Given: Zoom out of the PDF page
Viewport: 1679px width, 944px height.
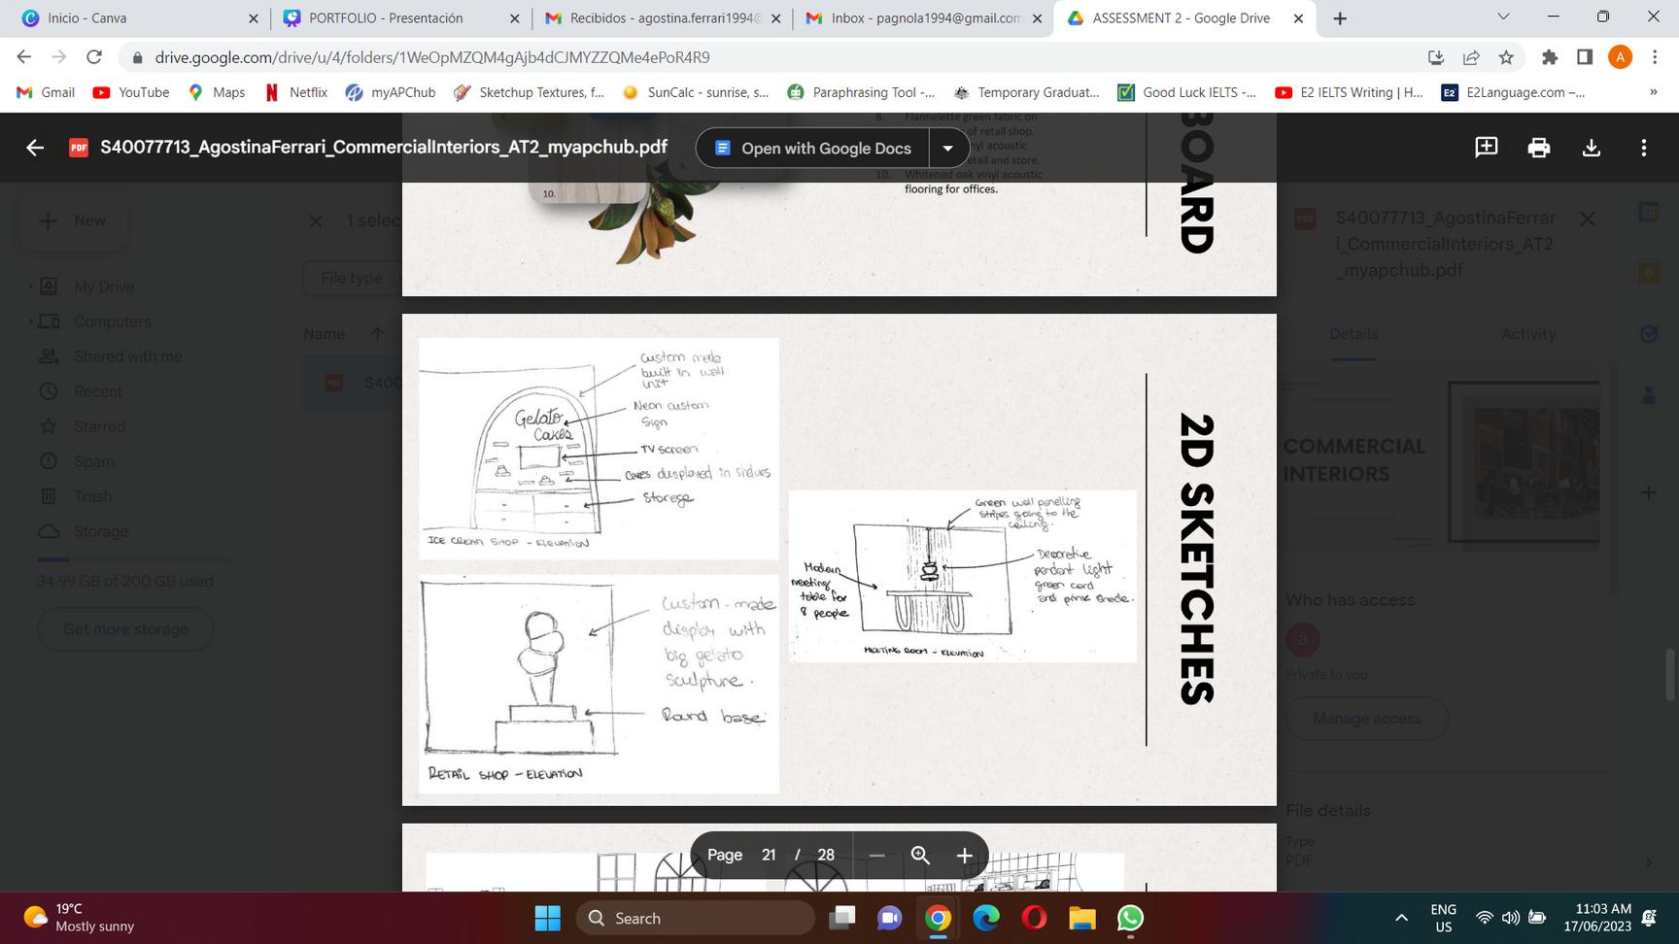Looking at the screenshot, I should pos(876,856).
